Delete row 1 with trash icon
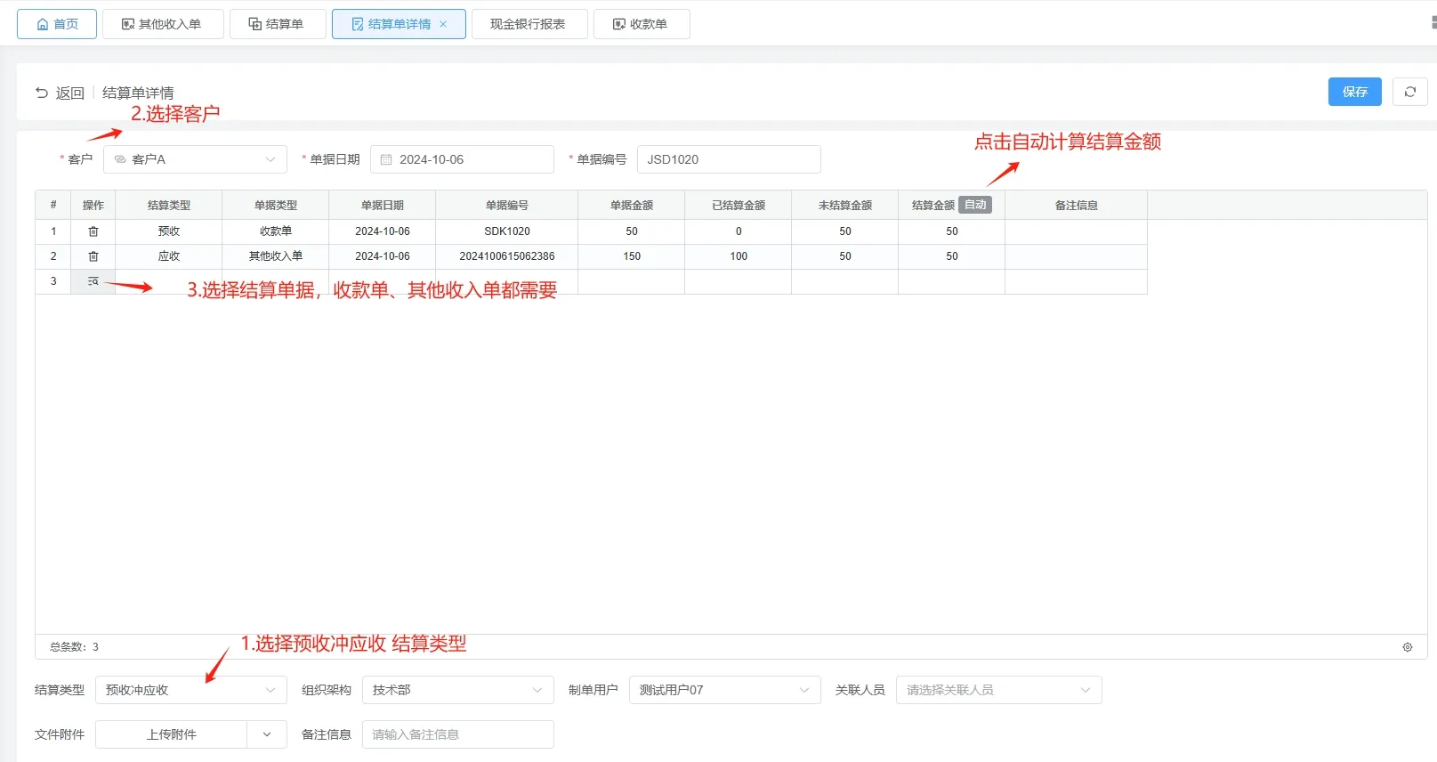Image resolution: width=1437 pixels, height=762 pixels. [x=93, y=231]
